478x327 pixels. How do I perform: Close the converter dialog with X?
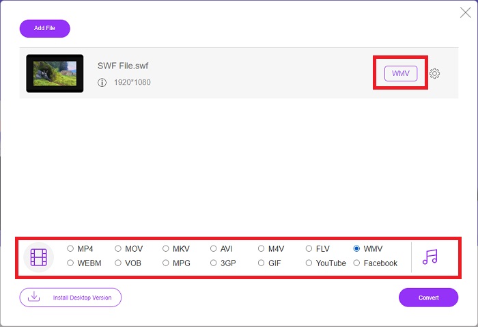pyautogui.click(x=466, y=12)
